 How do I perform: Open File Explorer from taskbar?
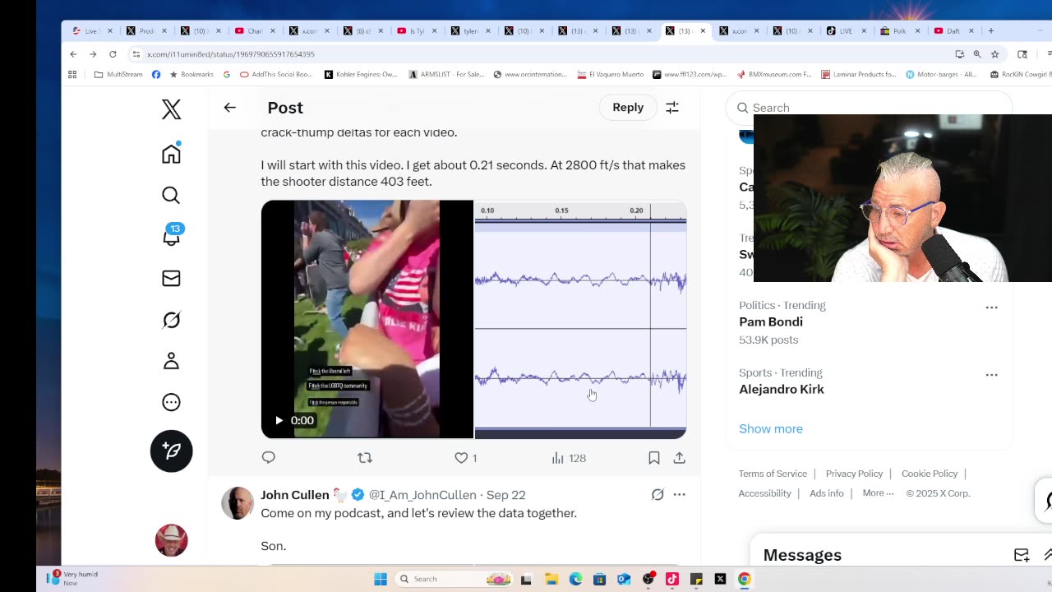[551, 579]
